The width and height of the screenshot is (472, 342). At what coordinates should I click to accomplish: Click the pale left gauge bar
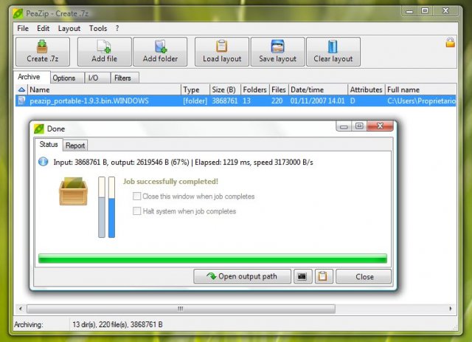[x=102, y=207]
